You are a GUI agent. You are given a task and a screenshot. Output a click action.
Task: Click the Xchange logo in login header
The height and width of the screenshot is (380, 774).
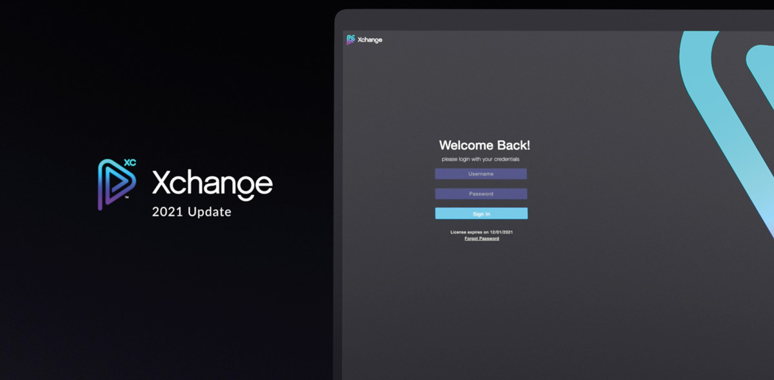[364, 40]
